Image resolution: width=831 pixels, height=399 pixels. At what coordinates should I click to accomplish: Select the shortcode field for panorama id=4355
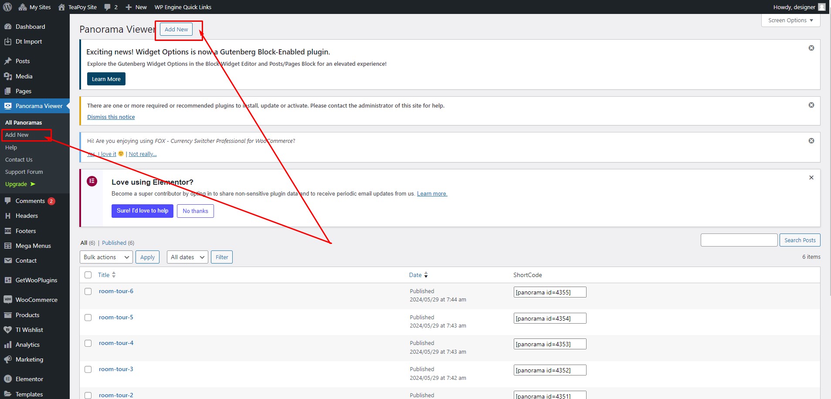coord(550,292)
